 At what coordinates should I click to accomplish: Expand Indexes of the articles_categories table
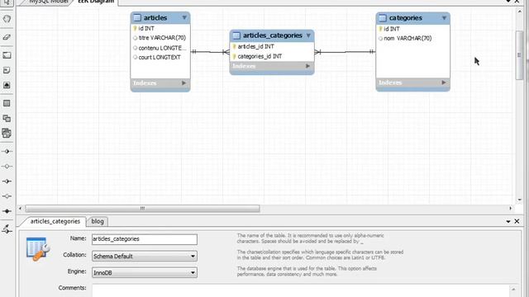point(307,66)
